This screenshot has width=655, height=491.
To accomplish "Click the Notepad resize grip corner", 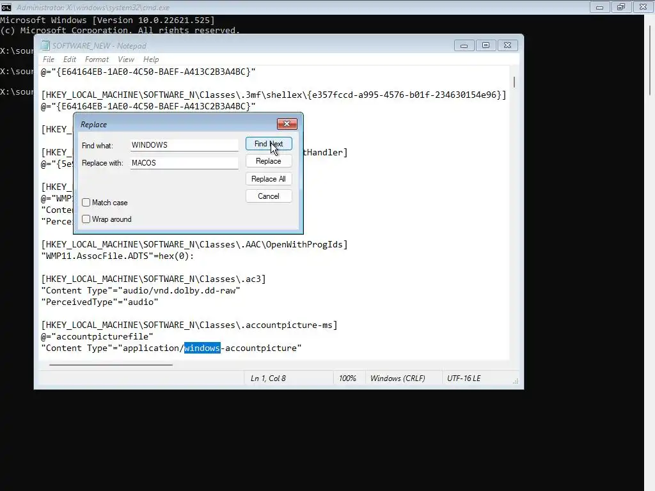I will click(x=516, y=381).
